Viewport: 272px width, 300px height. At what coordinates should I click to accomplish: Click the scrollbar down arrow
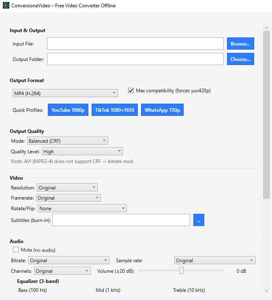coord(266,291)
